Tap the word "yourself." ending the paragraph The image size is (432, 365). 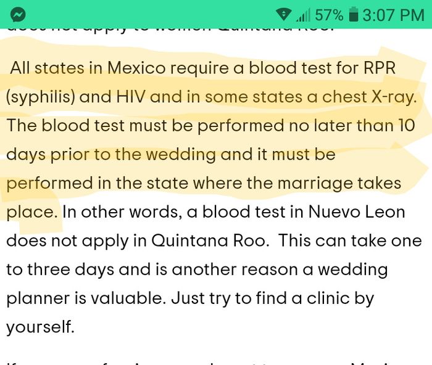(40, 327)
